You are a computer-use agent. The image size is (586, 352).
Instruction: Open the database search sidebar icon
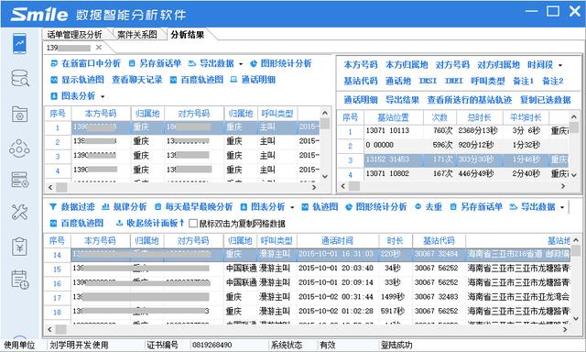coord(19,78)
